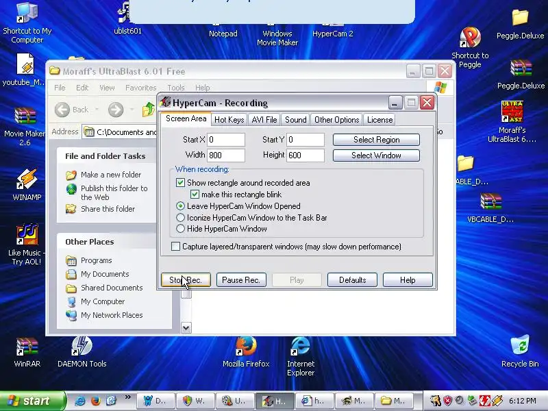Launch WINAMP from the desktop

pos(27,184)
